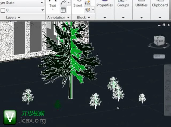
Task: Open the layer 0 dropdown list
Action: point(42,10)
